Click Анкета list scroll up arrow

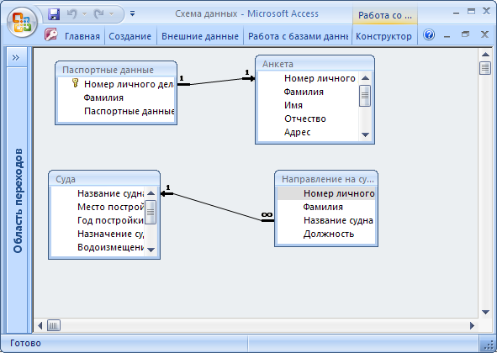[365, 78]
